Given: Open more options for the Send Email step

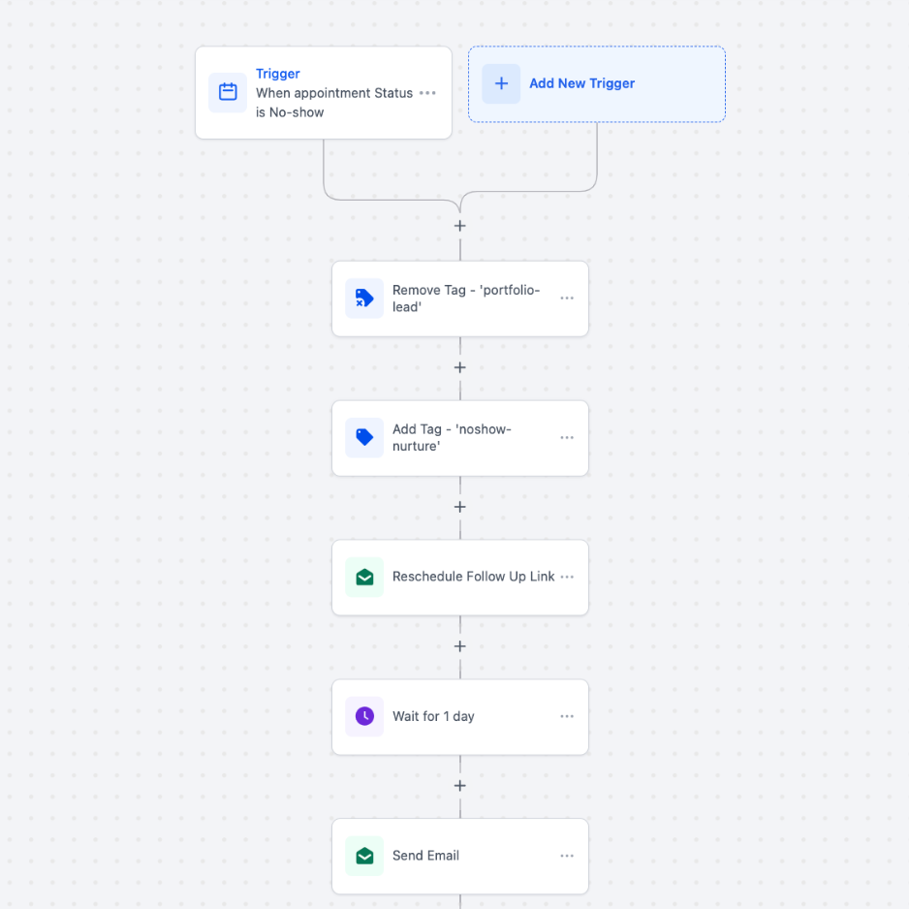Looking at the screenshot, I should (x=567, y=856).
